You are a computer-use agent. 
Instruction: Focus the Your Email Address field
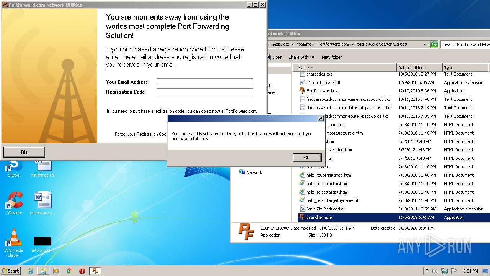(x=205, y=82)
